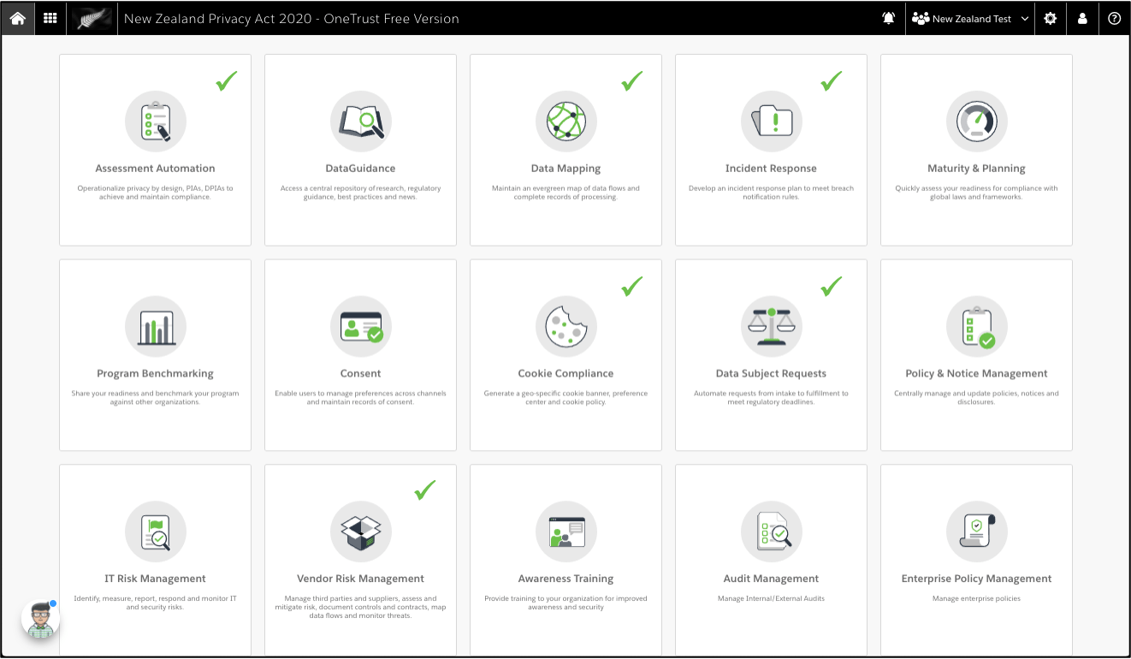This screenshot has height=659, width=1131.
Task: Click the Assessment Automation clipboard icon
Action: click(x=156, y=121)
